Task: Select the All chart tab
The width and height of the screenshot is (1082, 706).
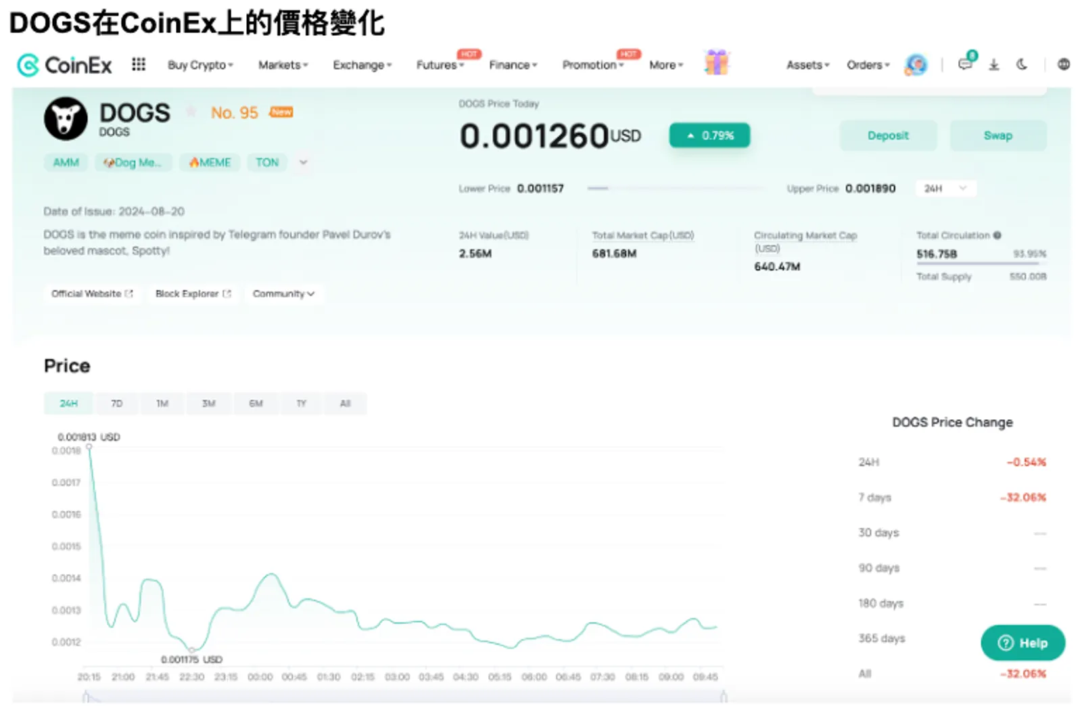Action: pos(346,403)
